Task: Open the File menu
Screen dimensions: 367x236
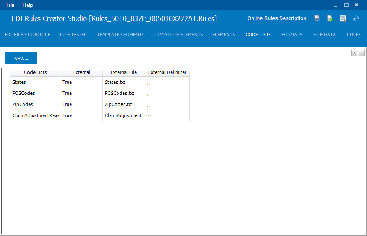Action: pyautogui.click(x=10, y=5)
